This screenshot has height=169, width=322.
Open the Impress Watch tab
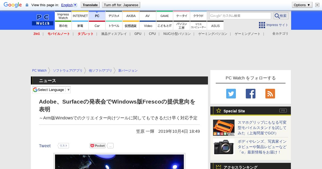[x=63, y=16]
